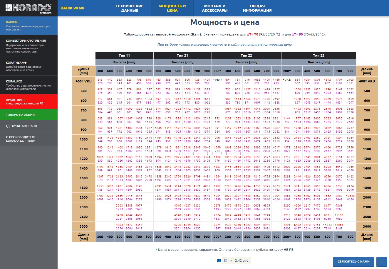The width and height of the screenshot is (389, 269).
Task: Select power value 4985 in row 1800
Action: pos(207,186)
